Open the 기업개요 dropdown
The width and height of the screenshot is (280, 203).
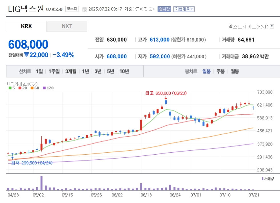click(184, 9)
